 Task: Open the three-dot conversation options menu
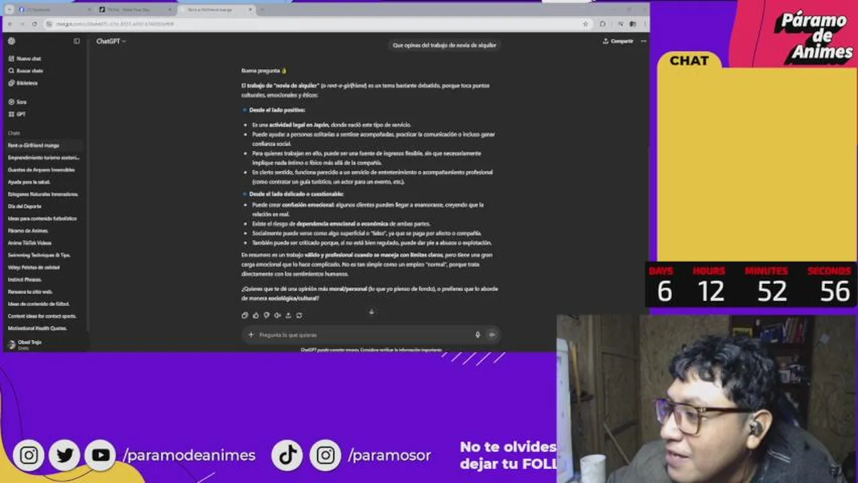coord(643,41)
